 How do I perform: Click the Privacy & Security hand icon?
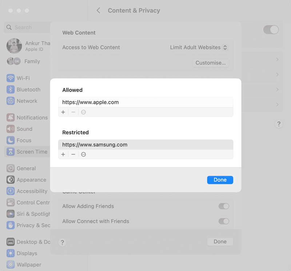[11, 225]
